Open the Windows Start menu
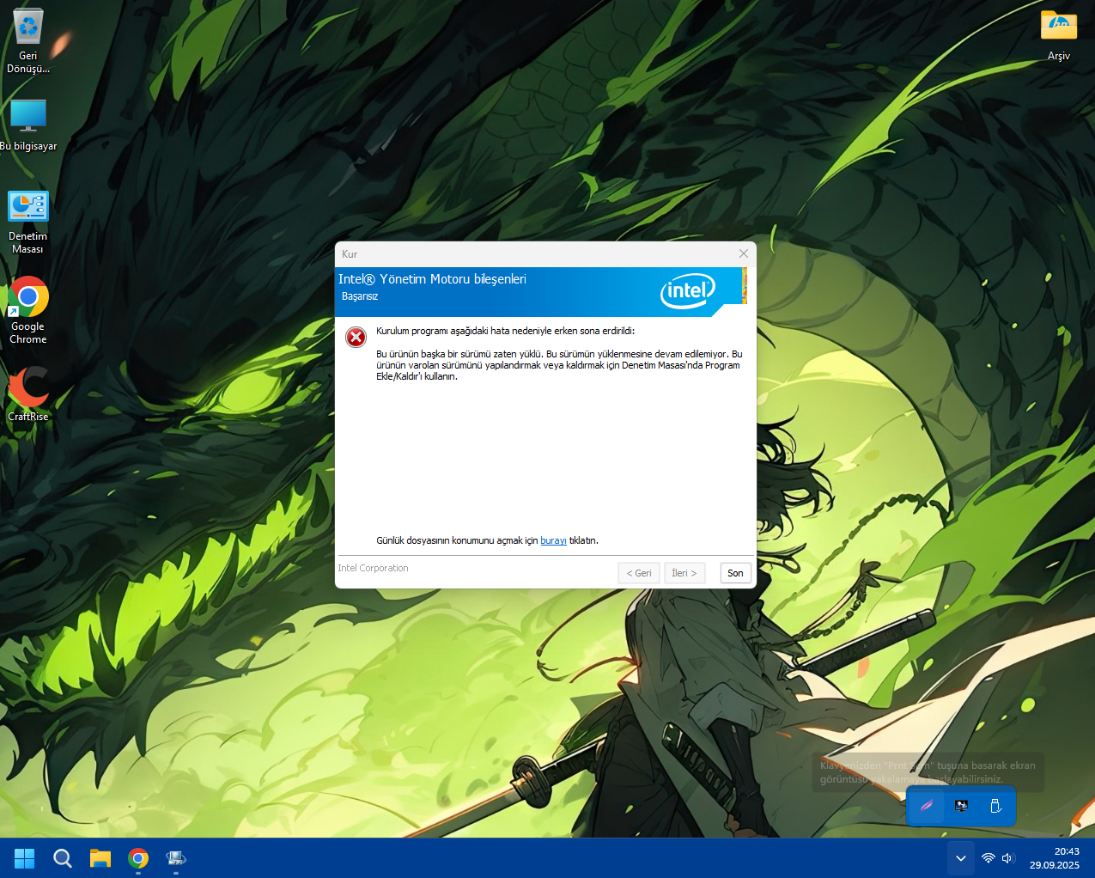This screenshot has height=878, width=1095. 25,858
